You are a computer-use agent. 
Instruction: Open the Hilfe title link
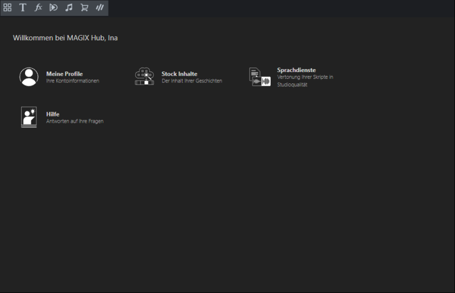[x=53, y=114]
